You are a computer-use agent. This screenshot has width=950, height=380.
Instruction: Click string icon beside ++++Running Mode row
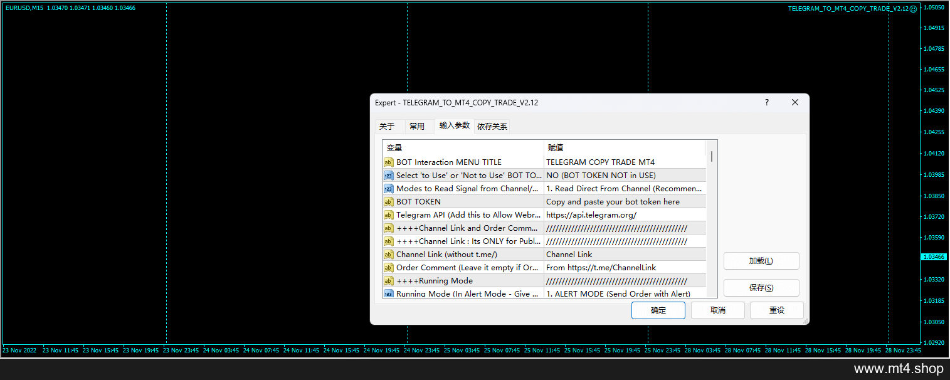coord(388,281)
